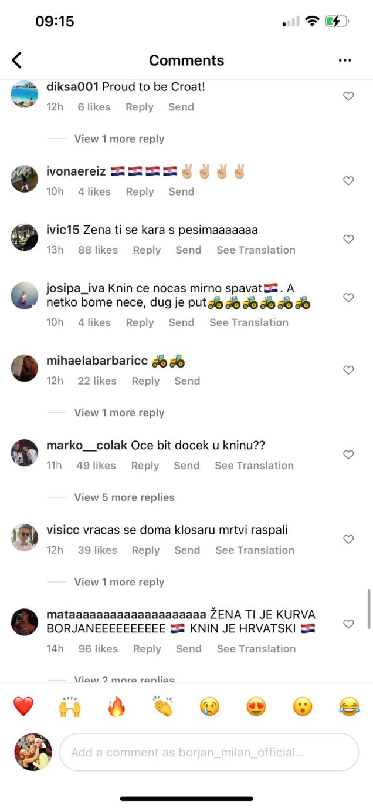This screenshot has width=373, height=808.
Task: View 5 more replies under marko__colak's comment
Action: pyautogui.click(x=124, y=497)
